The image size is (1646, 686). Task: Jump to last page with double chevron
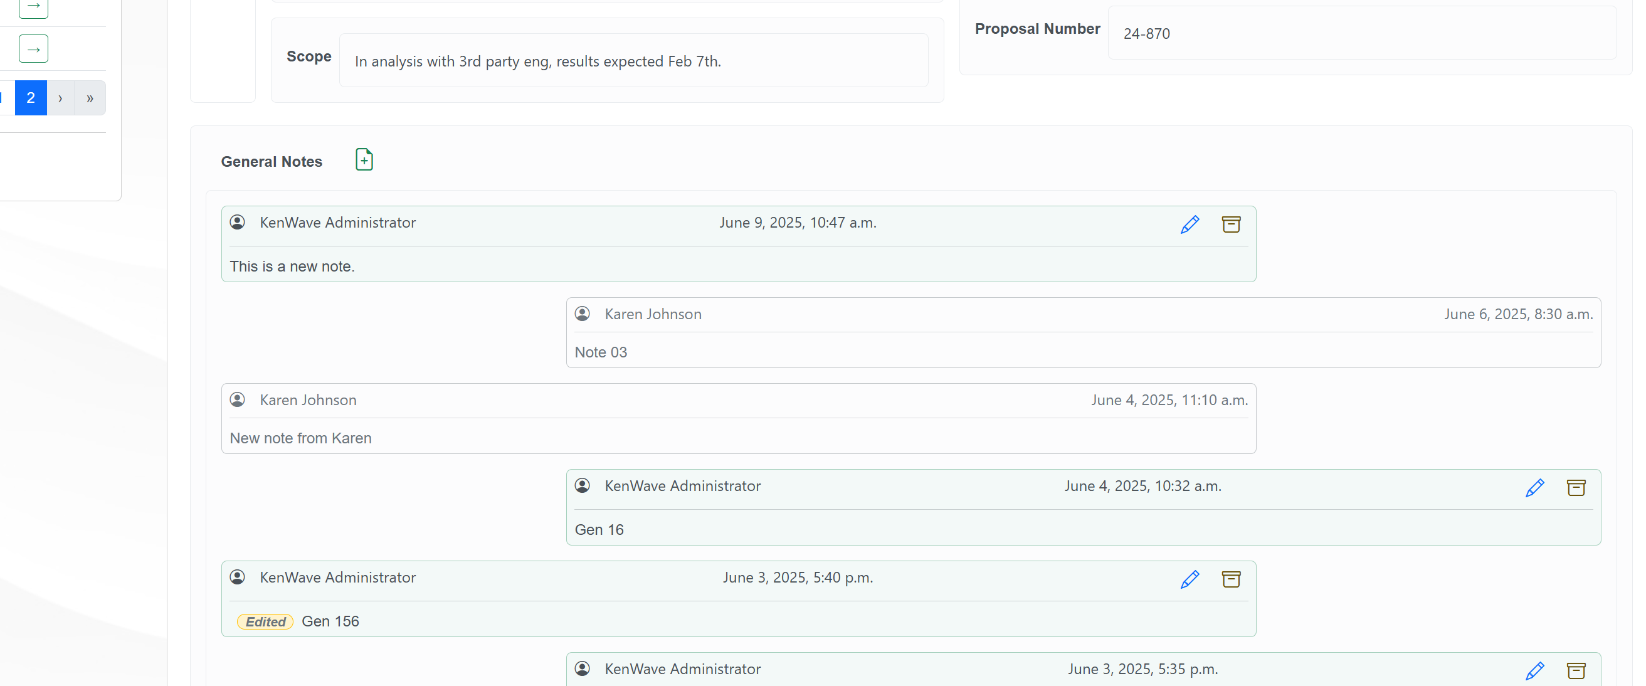click(90, 98)
